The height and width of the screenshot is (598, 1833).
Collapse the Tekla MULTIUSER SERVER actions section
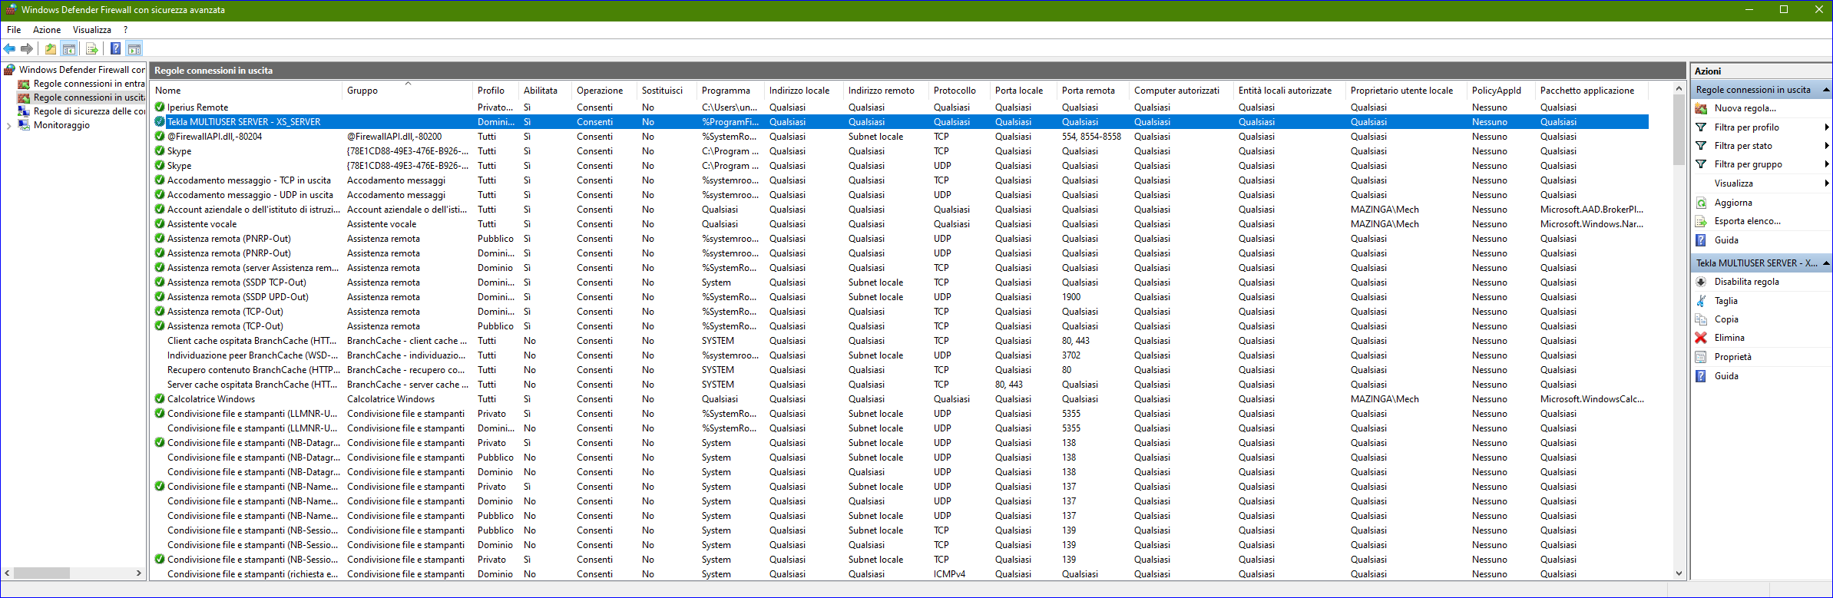1825,263
